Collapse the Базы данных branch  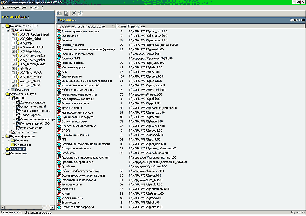(8, 30)
